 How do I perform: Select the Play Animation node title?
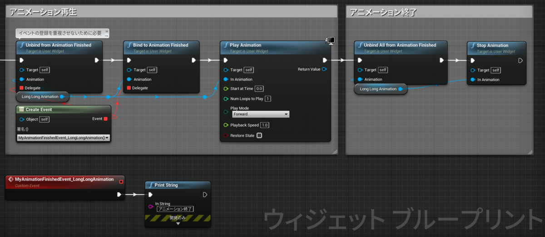click(x=245, y=45)
